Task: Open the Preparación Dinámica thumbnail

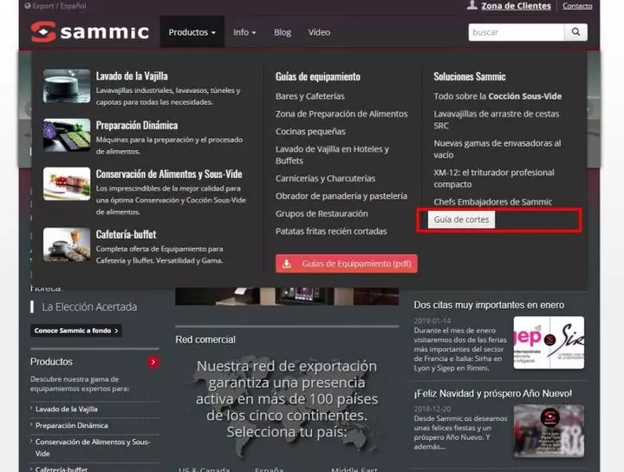Action: pos(67,135)
